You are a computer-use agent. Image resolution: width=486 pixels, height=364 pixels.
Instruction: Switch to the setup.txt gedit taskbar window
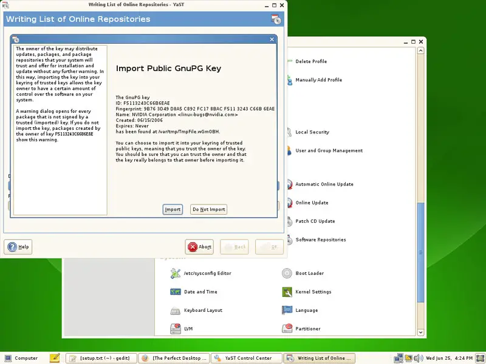[x=101, y=358]
